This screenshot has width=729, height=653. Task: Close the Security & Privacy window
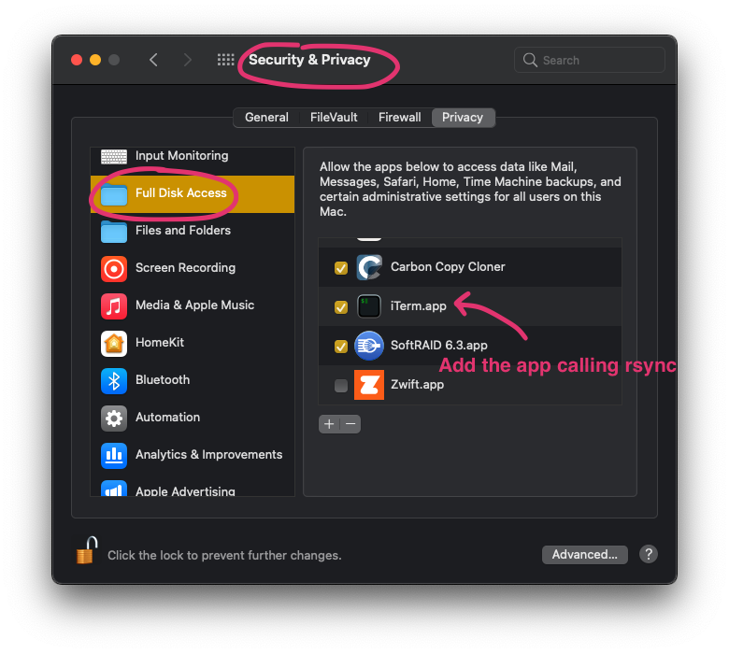(x=77, y=60)
